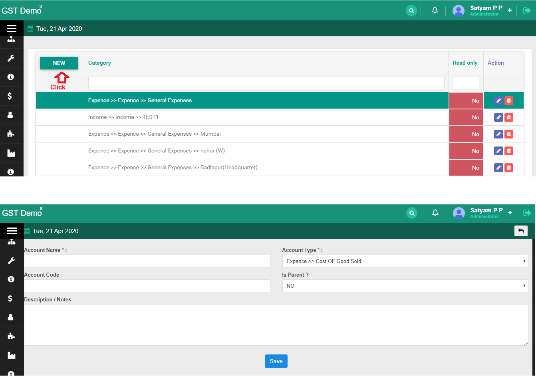Open notifications via bell icon
This screenshot has width=536, height=376.
(435, 10)
